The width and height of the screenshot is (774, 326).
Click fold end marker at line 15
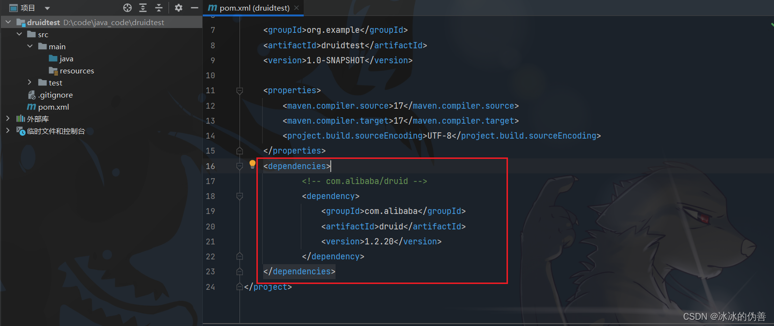(x=239, y=151)
